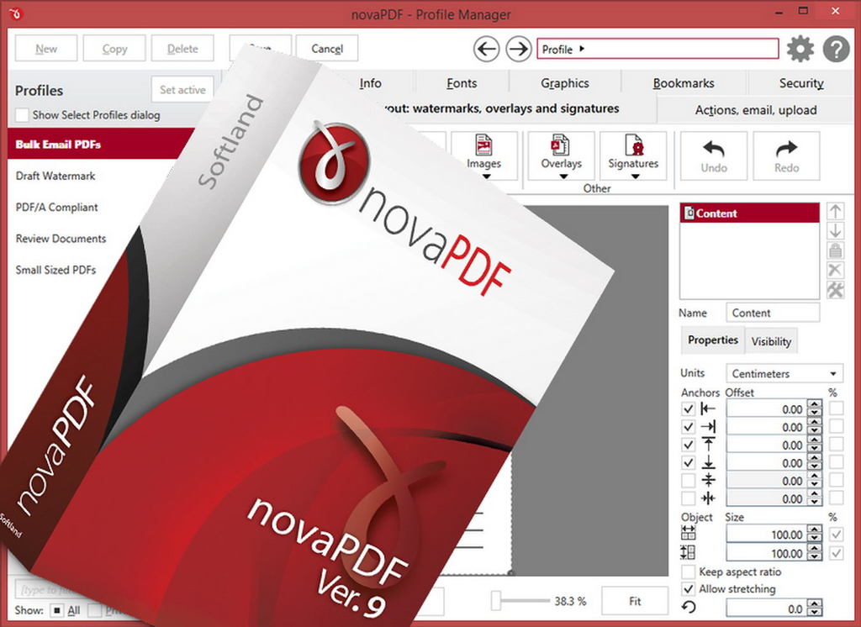This screenshot has height=627, width=861.
Task: Click the rotation icon beside the angle field
Action: [x=689, y=607]
